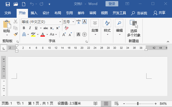The height and width of the screenshot is (107, 172).
Task: Open the Ribbon Display Options icon
Action: (127, 4)
